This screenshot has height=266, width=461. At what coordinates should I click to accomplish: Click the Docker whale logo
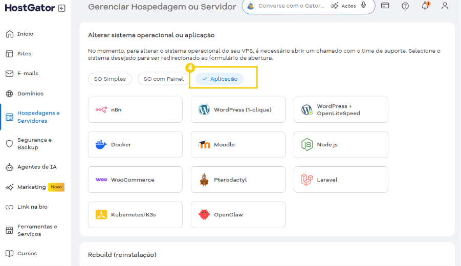coord(101,145)
